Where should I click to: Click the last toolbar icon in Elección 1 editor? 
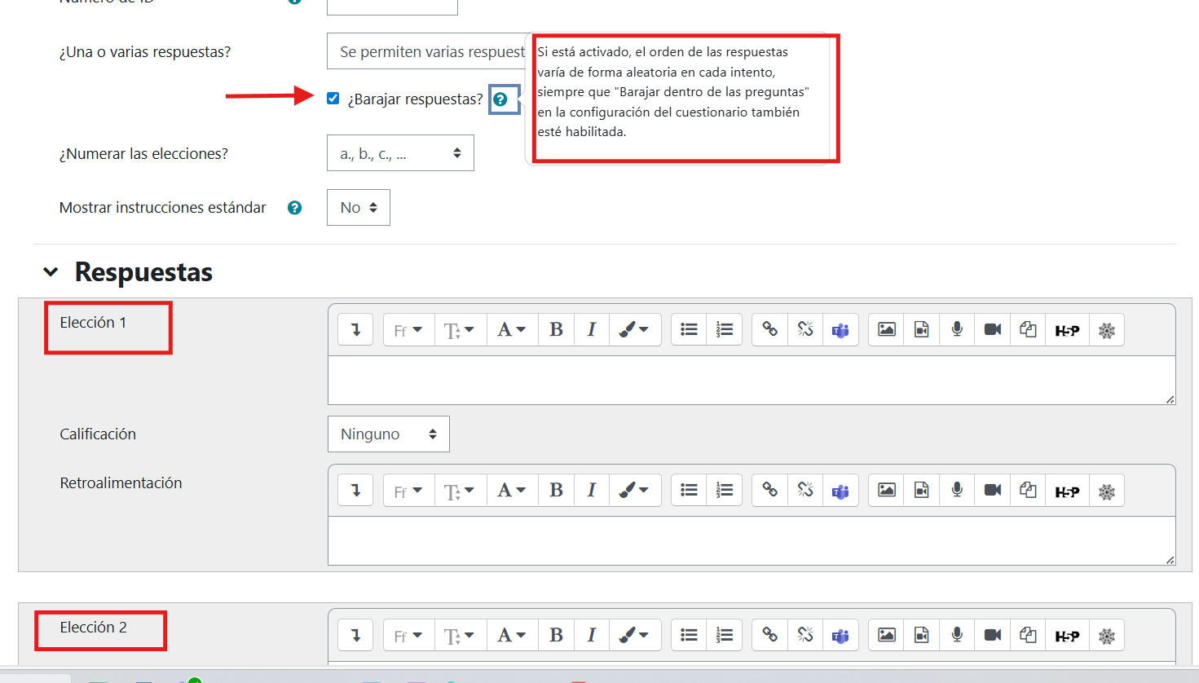pyautogui.click(x=1106, y=329)
